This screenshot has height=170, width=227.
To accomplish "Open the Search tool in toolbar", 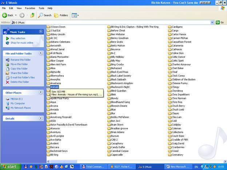I will [45, 15].
